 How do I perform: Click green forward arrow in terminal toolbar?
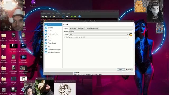point(75,16)
